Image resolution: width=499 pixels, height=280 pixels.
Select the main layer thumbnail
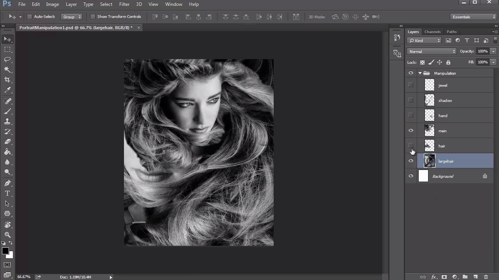point(429,131)
